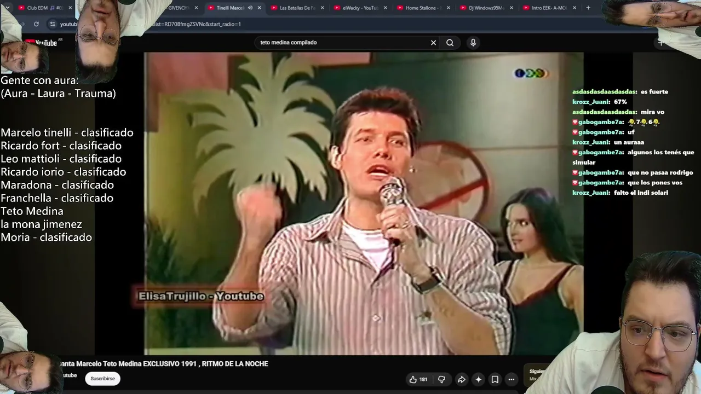This screenshot has width=701, height=394.
Task: Close the Home Stallone tab
Action: (x=449, y=8)
